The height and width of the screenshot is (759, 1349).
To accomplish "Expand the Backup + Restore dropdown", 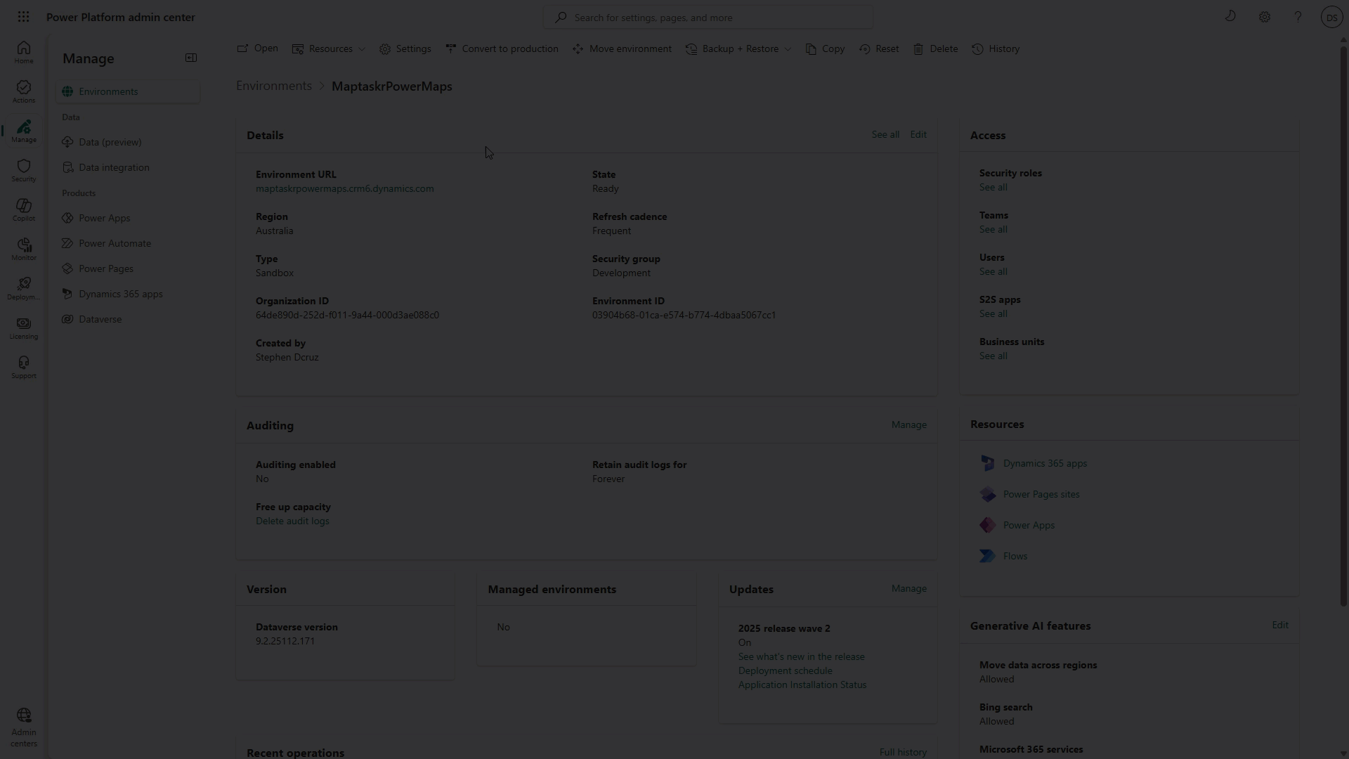I will click(x=738, y=48).
